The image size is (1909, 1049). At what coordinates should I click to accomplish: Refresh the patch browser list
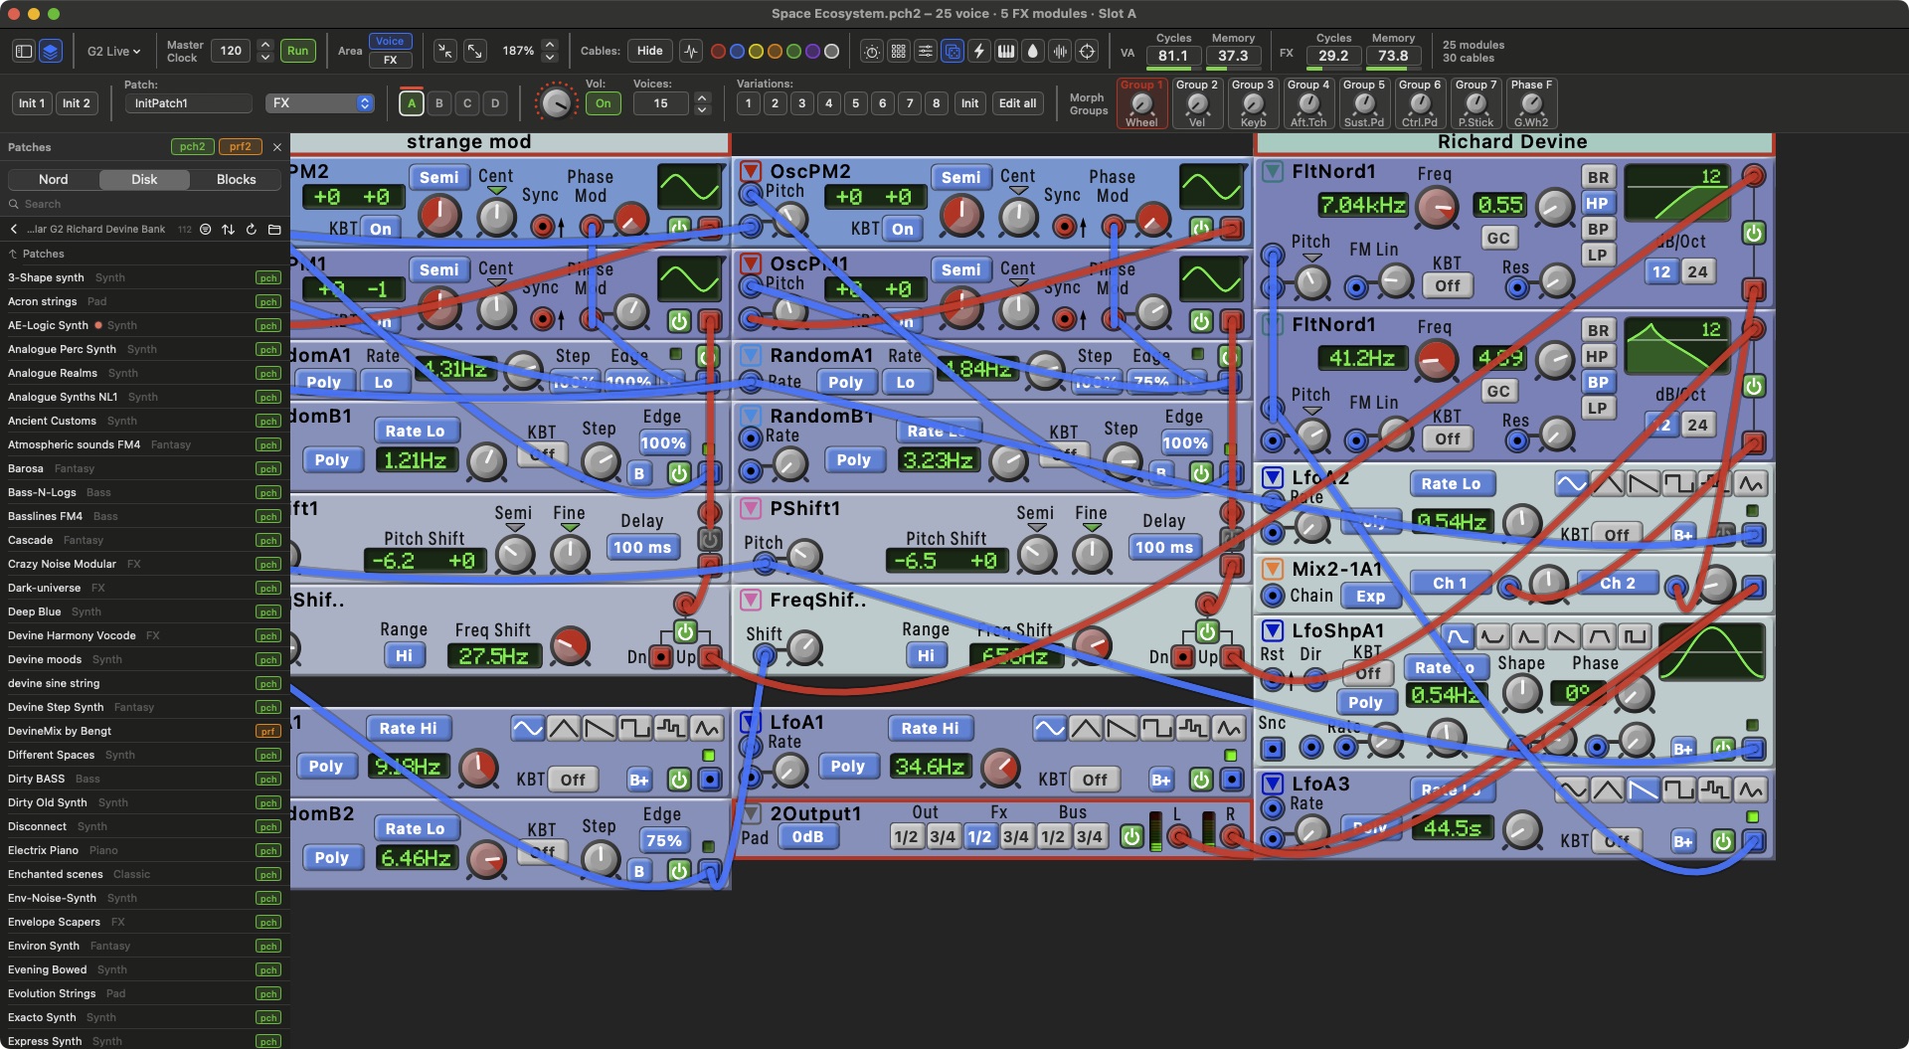(252, 229)
